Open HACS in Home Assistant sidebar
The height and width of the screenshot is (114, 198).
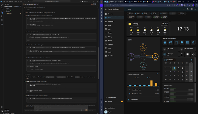[x=114, y=48]
